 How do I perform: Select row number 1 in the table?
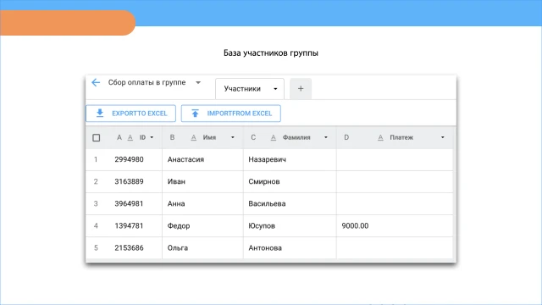pos(96,159)
